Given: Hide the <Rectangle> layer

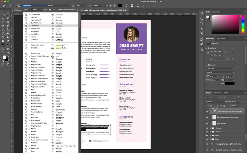Looking at the screenshot, I should 207,123.
